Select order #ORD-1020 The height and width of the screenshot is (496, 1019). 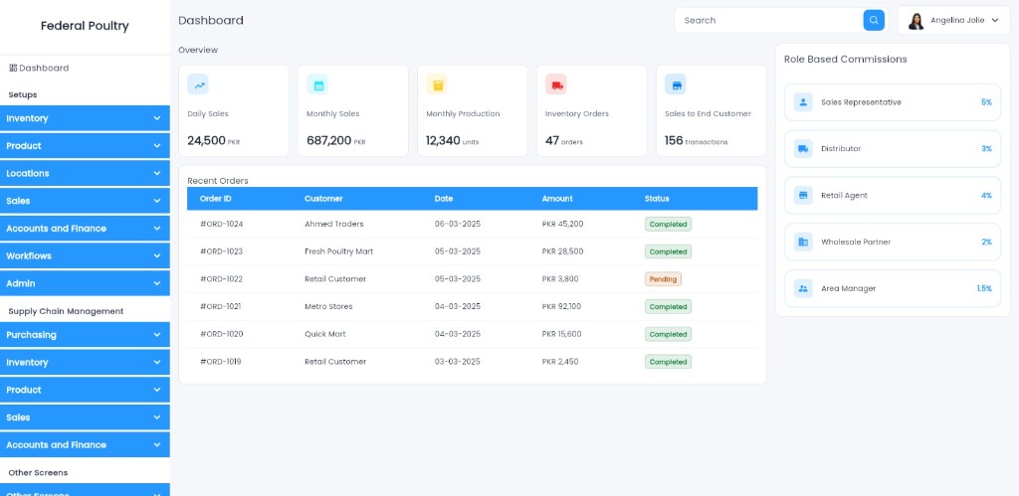pos(221,334)
